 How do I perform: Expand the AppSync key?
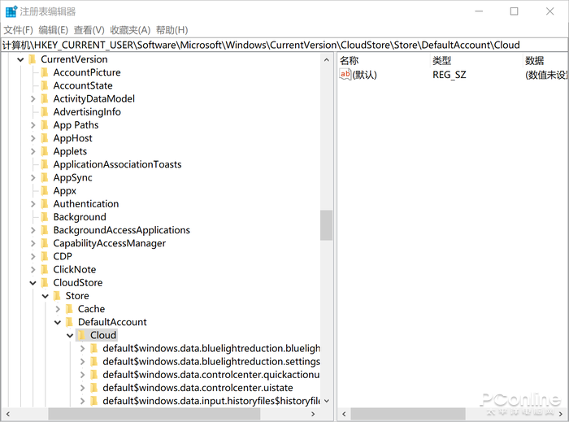tap(33, 177)
